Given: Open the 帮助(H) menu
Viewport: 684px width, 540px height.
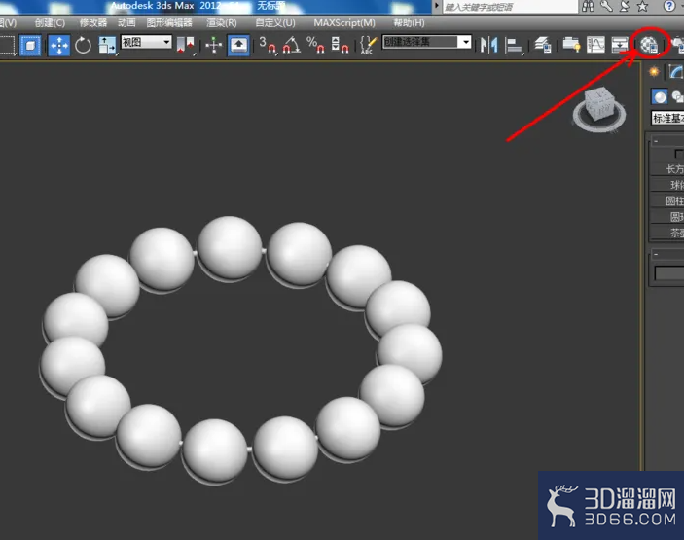Looking at the screenshot, I should 409,23.
